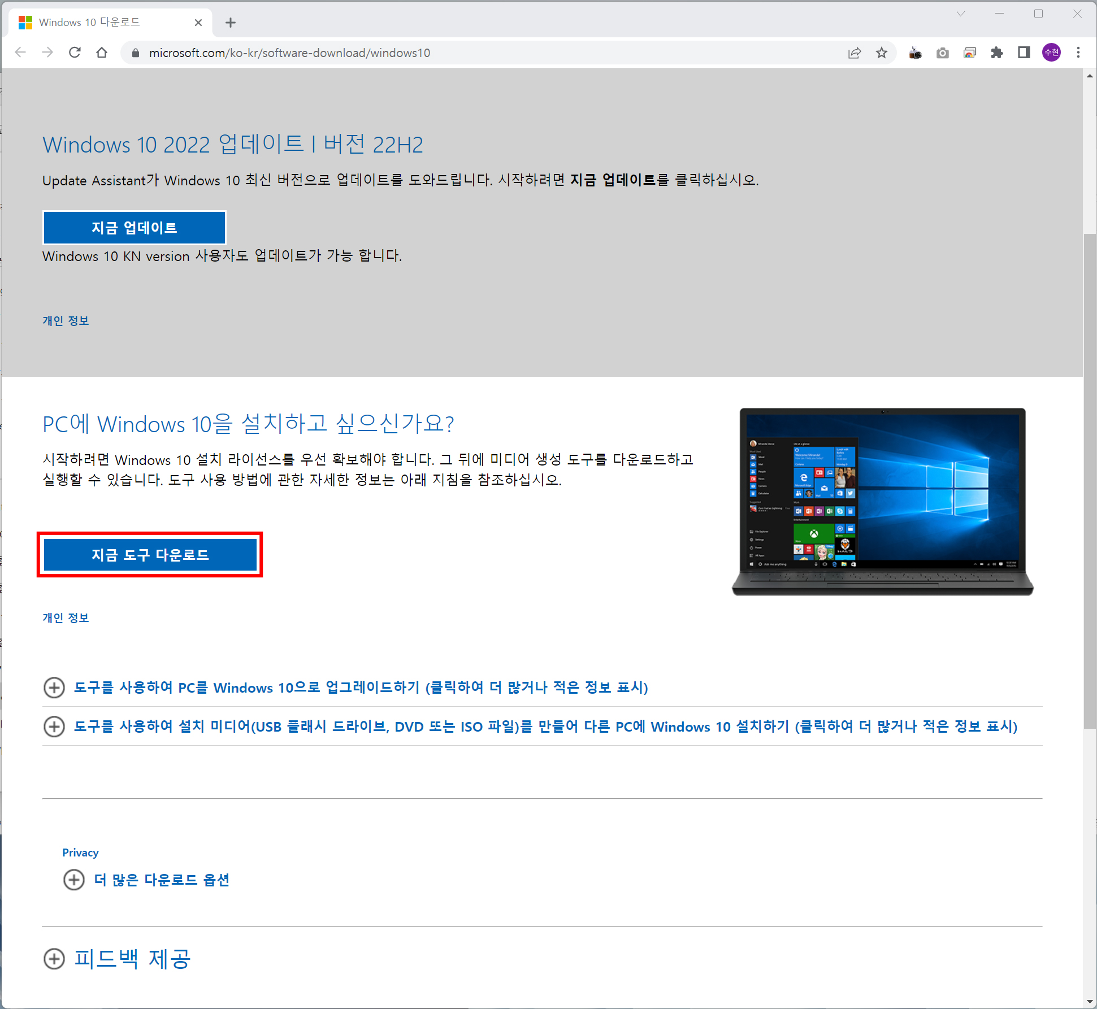The height and width of the screenshot is (1009, 1097).
Task: Click the 지금 업데이트 button
Action: tap(135, 228)
